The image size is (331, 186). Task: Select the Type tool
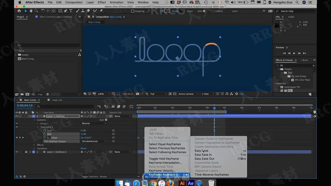tap(71, 11)
